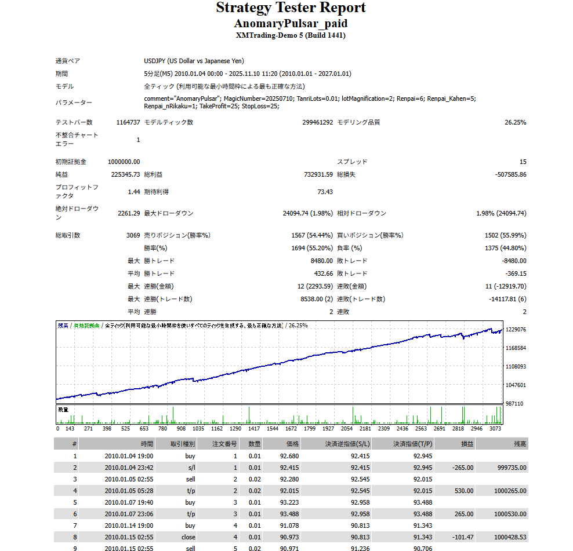This screenshot has width=573, height=551.
Task: Select the 取引種別 column header
Action: pos(183,444)
